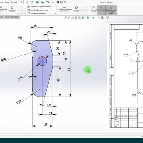The image size is (143, 143).
Task: Click the Offset Entities tool
Action: [x=12, y=10]
